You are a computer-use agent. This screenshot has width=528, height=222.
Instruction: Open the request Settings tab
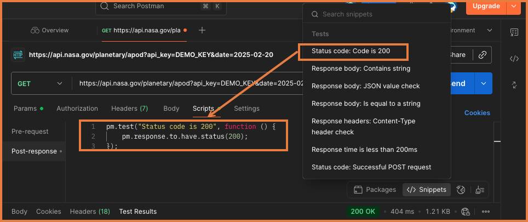coord(246,109)
